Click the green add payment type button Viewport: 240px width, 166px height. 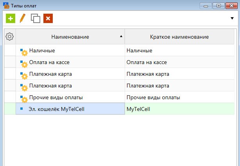coord(11,18)
